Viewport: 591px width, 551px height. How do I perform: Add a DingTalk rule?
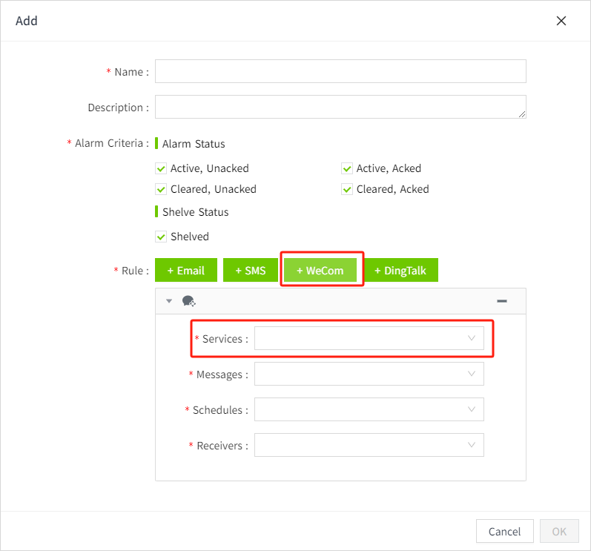tap(400, 271)
